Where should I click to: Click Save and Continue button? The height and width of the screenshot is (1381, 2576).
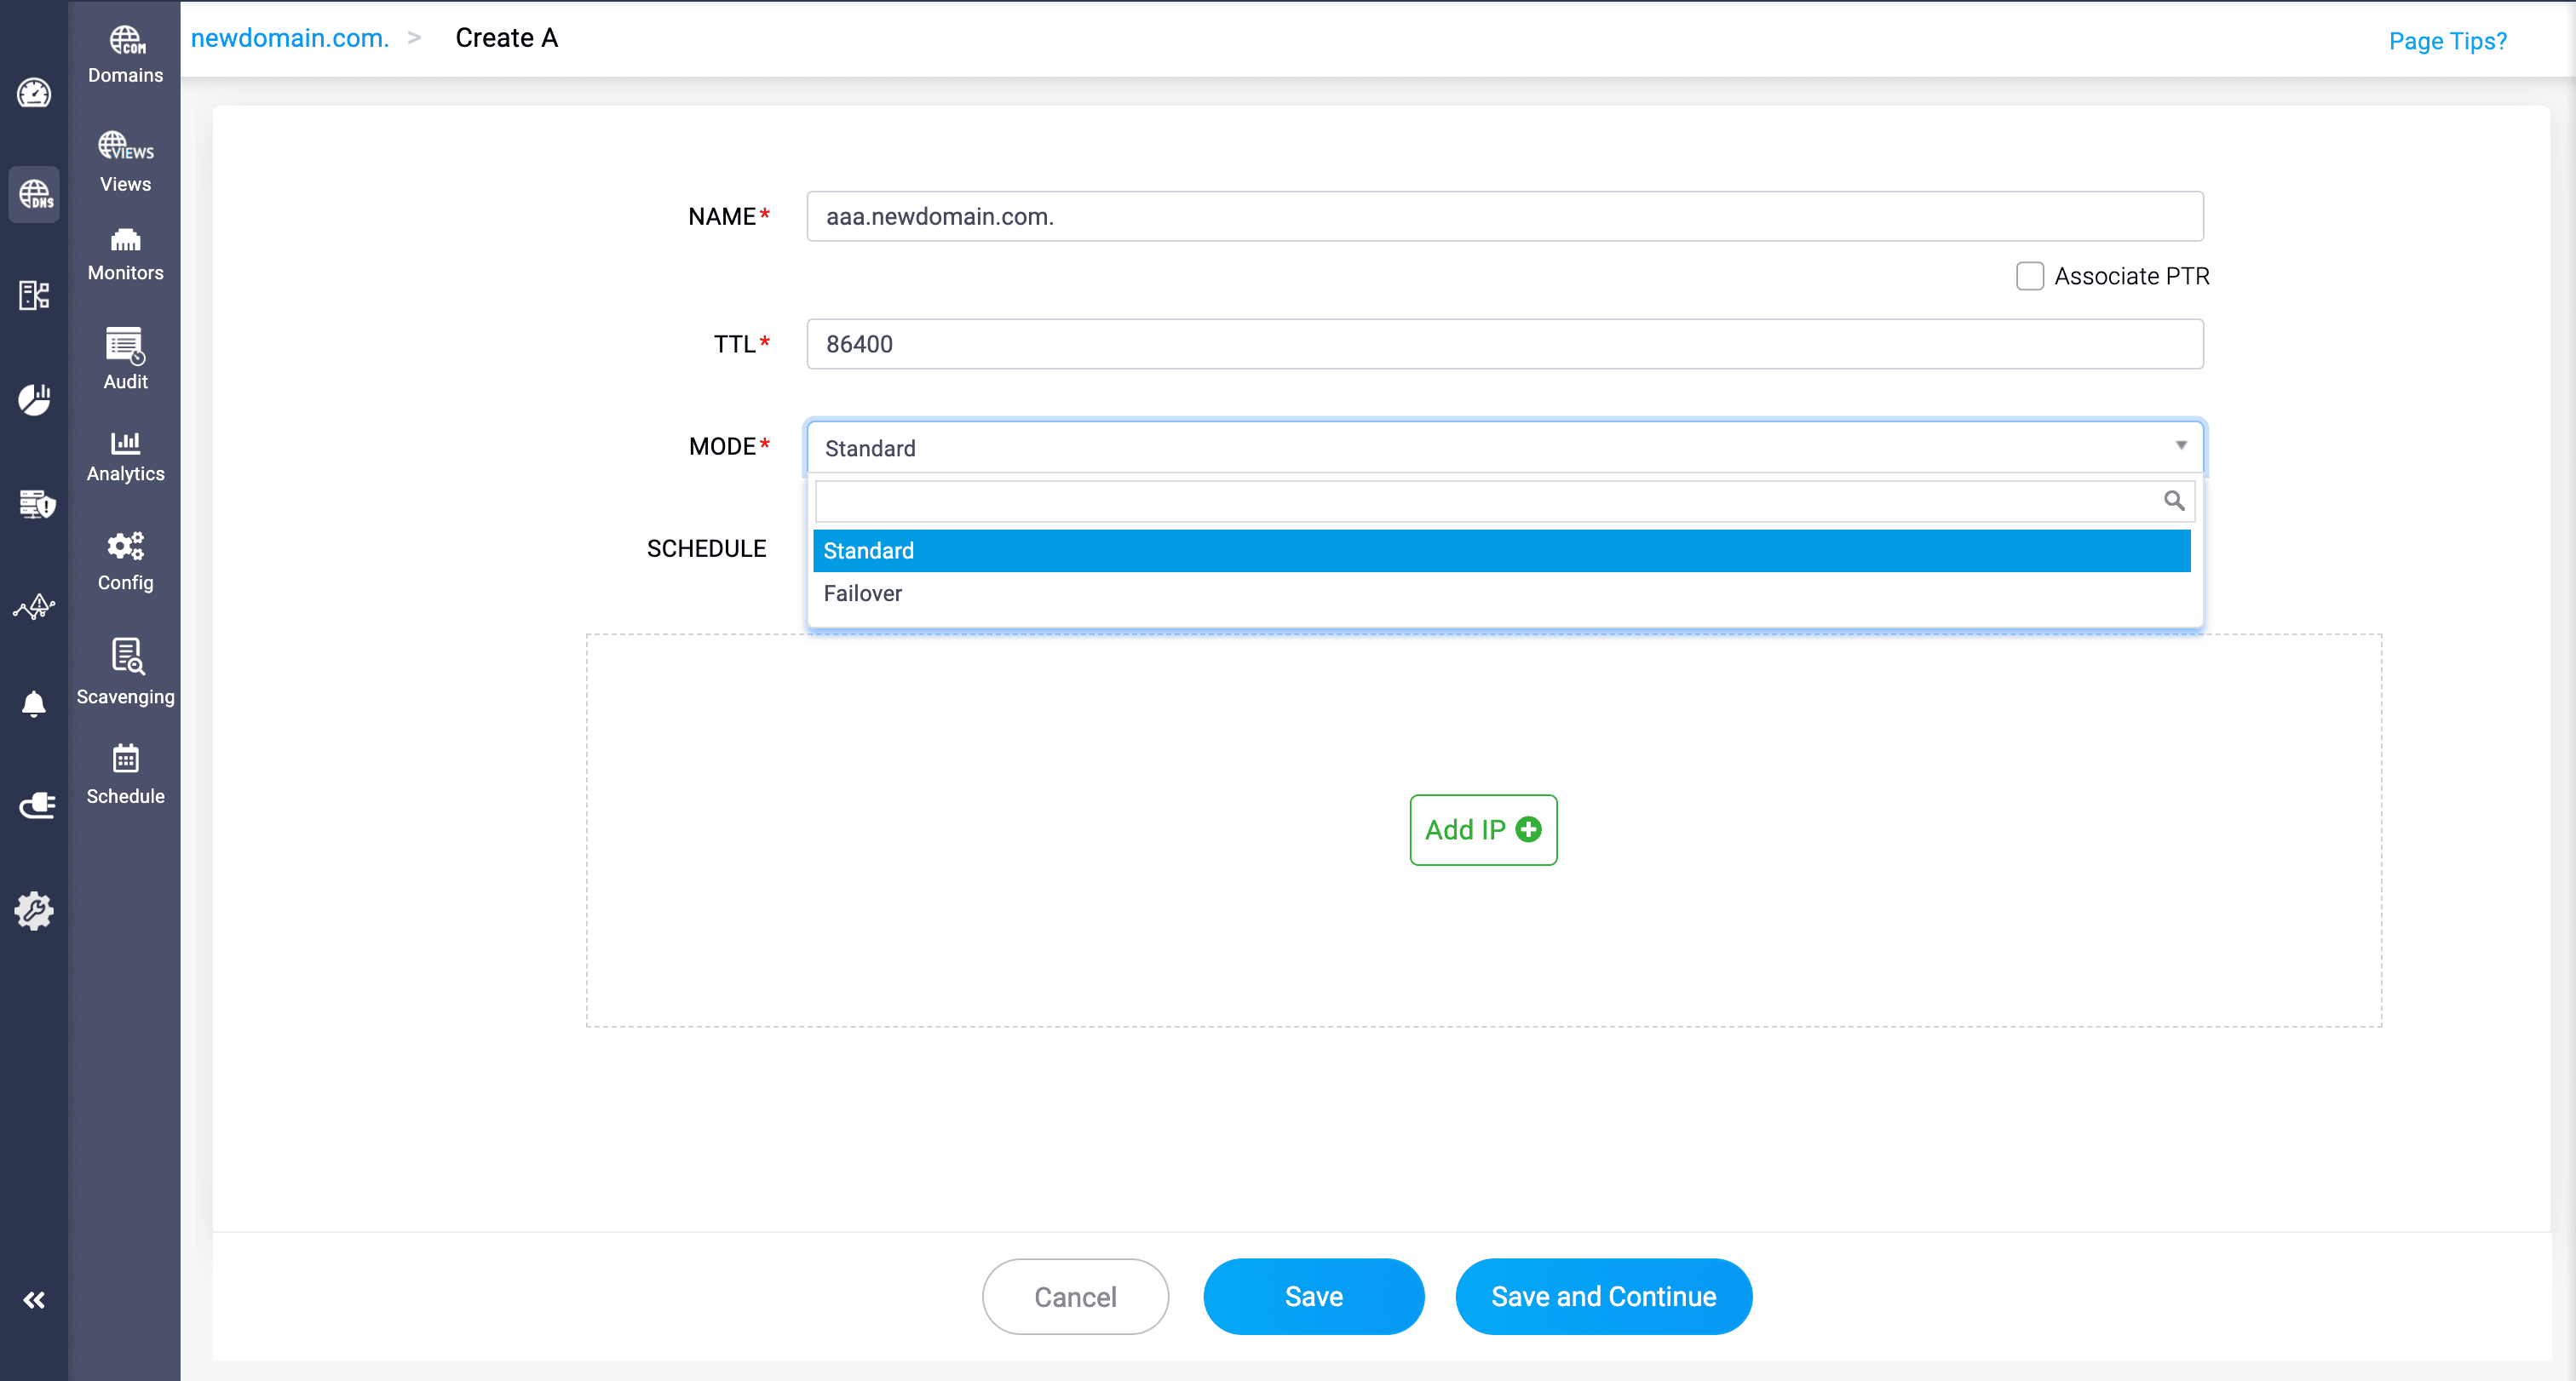pos(1603,1296)
